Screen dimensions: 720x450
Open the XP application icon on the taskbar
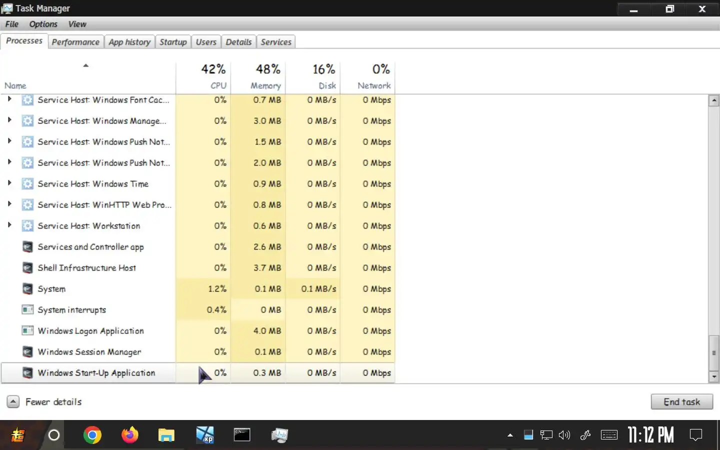pyautogui.click(x=205, y=435)
